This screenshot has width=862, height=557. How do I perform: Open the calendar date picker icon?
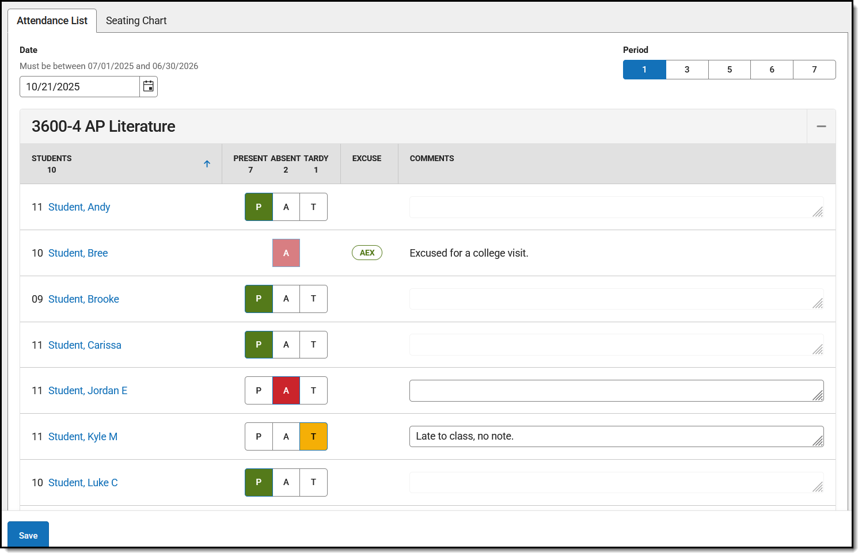point(148,86)
